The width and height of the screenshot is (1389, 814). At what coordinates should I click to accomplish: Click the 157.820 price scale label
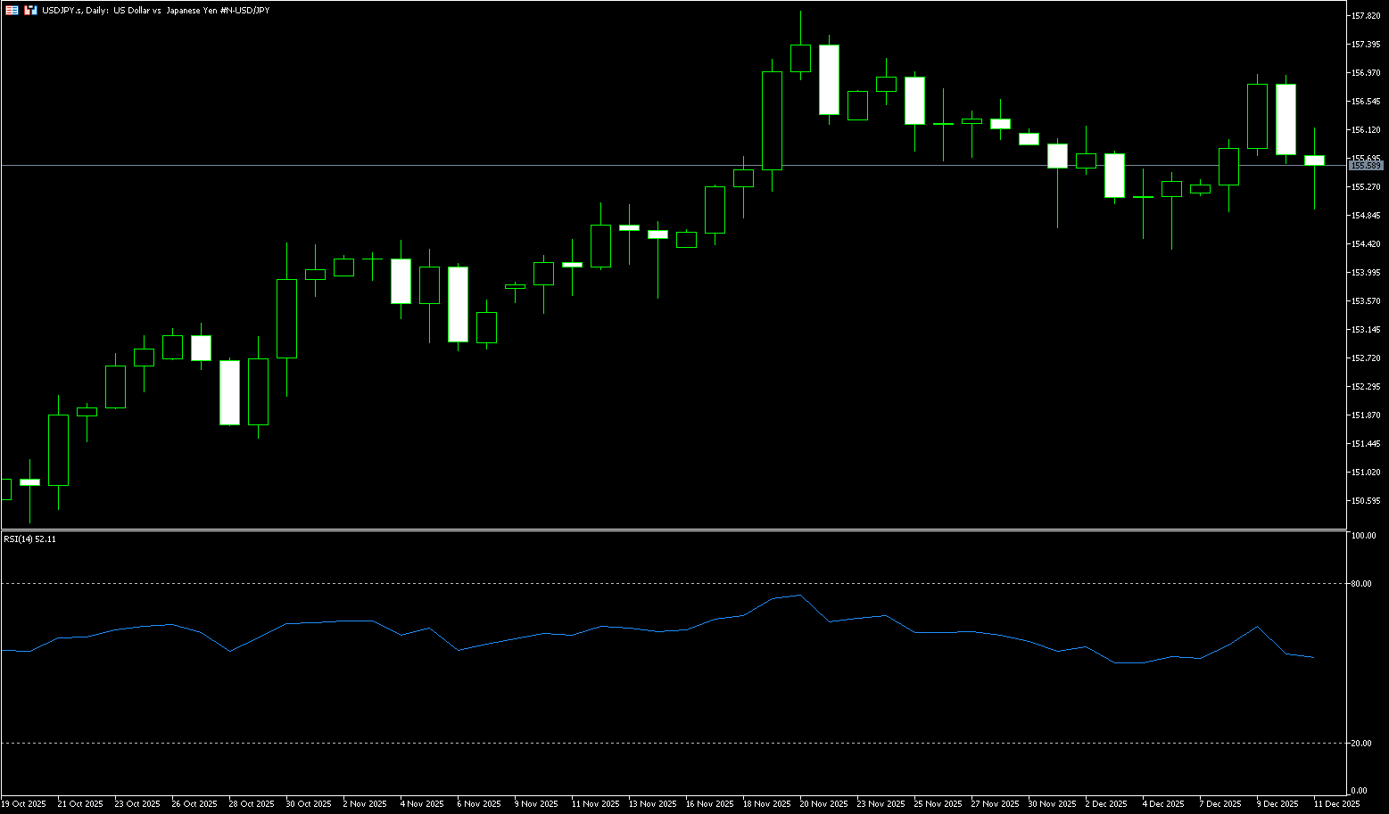point(1366,16)
